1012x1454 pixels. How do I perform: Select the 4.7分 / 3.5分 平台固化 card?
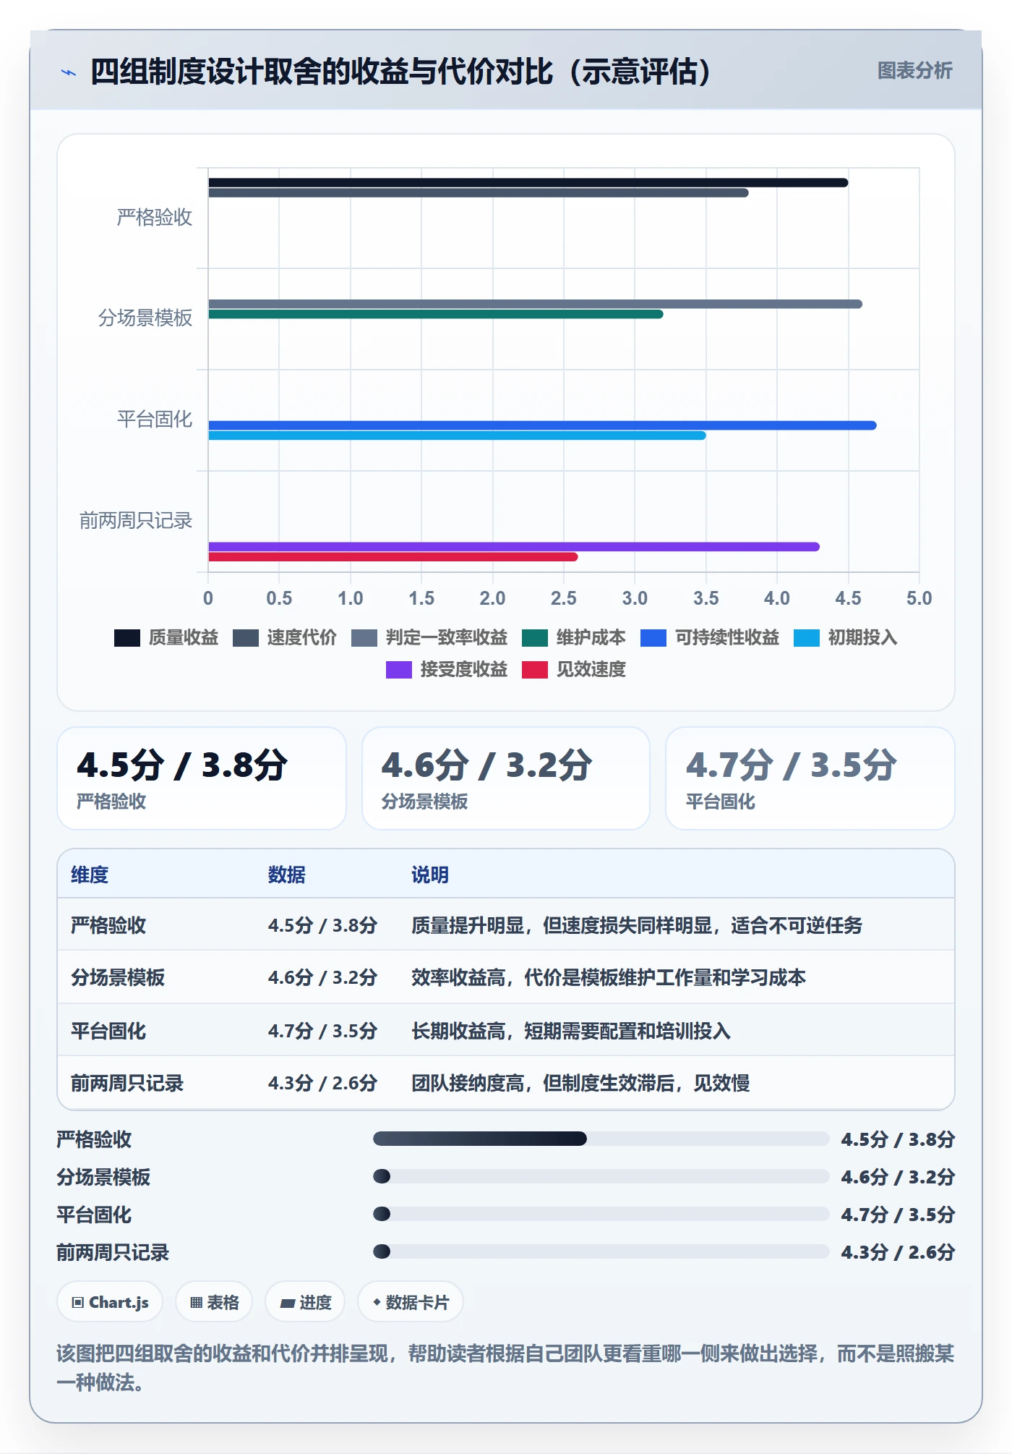pos(810,778)
